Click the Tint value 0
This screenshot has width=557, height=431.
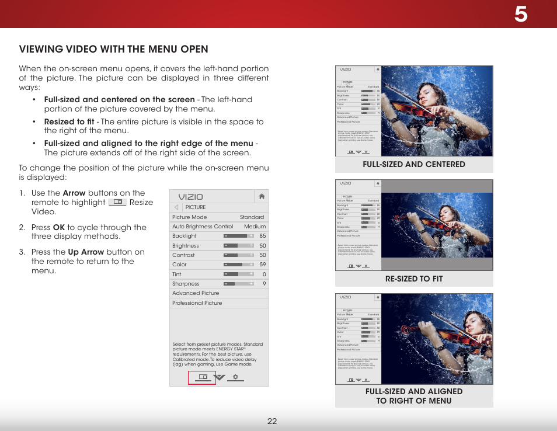[x=264, y=274]
